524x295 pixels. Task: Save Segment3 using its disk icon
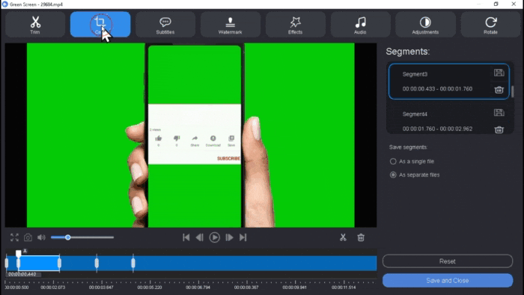499,73
